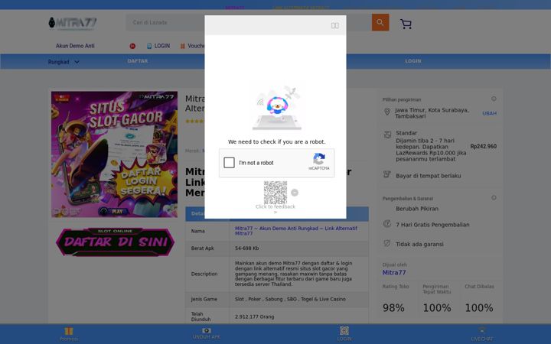Click the info icon next to Pilihan pengiriman
This screenshot has height=344, width=551.
[494, 99]
